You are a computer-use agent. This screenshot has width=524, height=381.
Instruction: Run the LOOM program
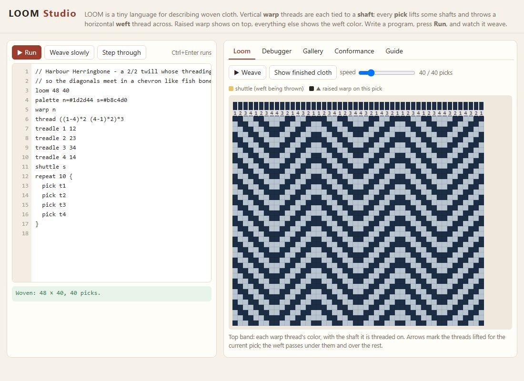[27, 52]
